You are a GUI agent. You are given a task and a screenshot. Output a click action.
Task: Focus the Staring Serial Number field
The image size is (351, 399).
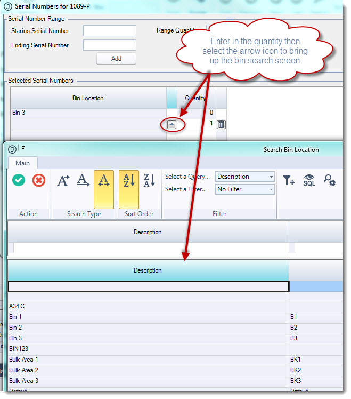[110, 31]
